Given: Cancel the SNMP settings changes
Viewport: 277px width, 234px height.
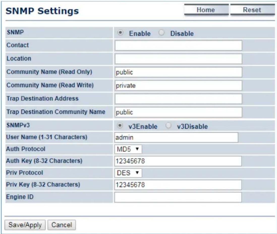Looking at the screenshot, I should pos(62,225).
